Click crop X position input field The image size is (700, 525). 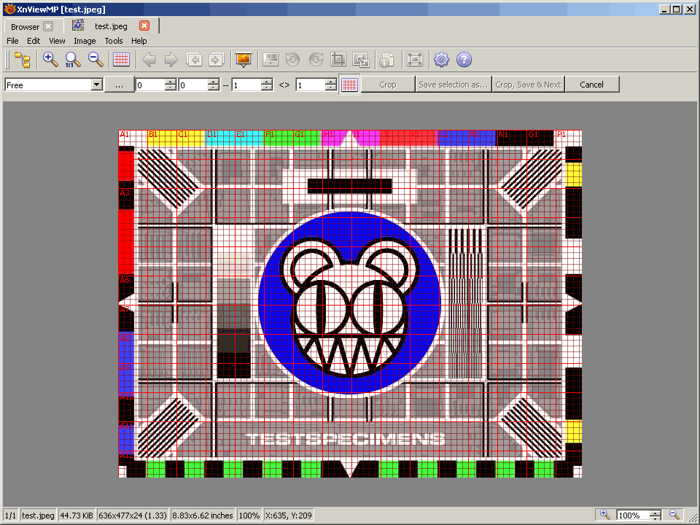pos(150,85)
